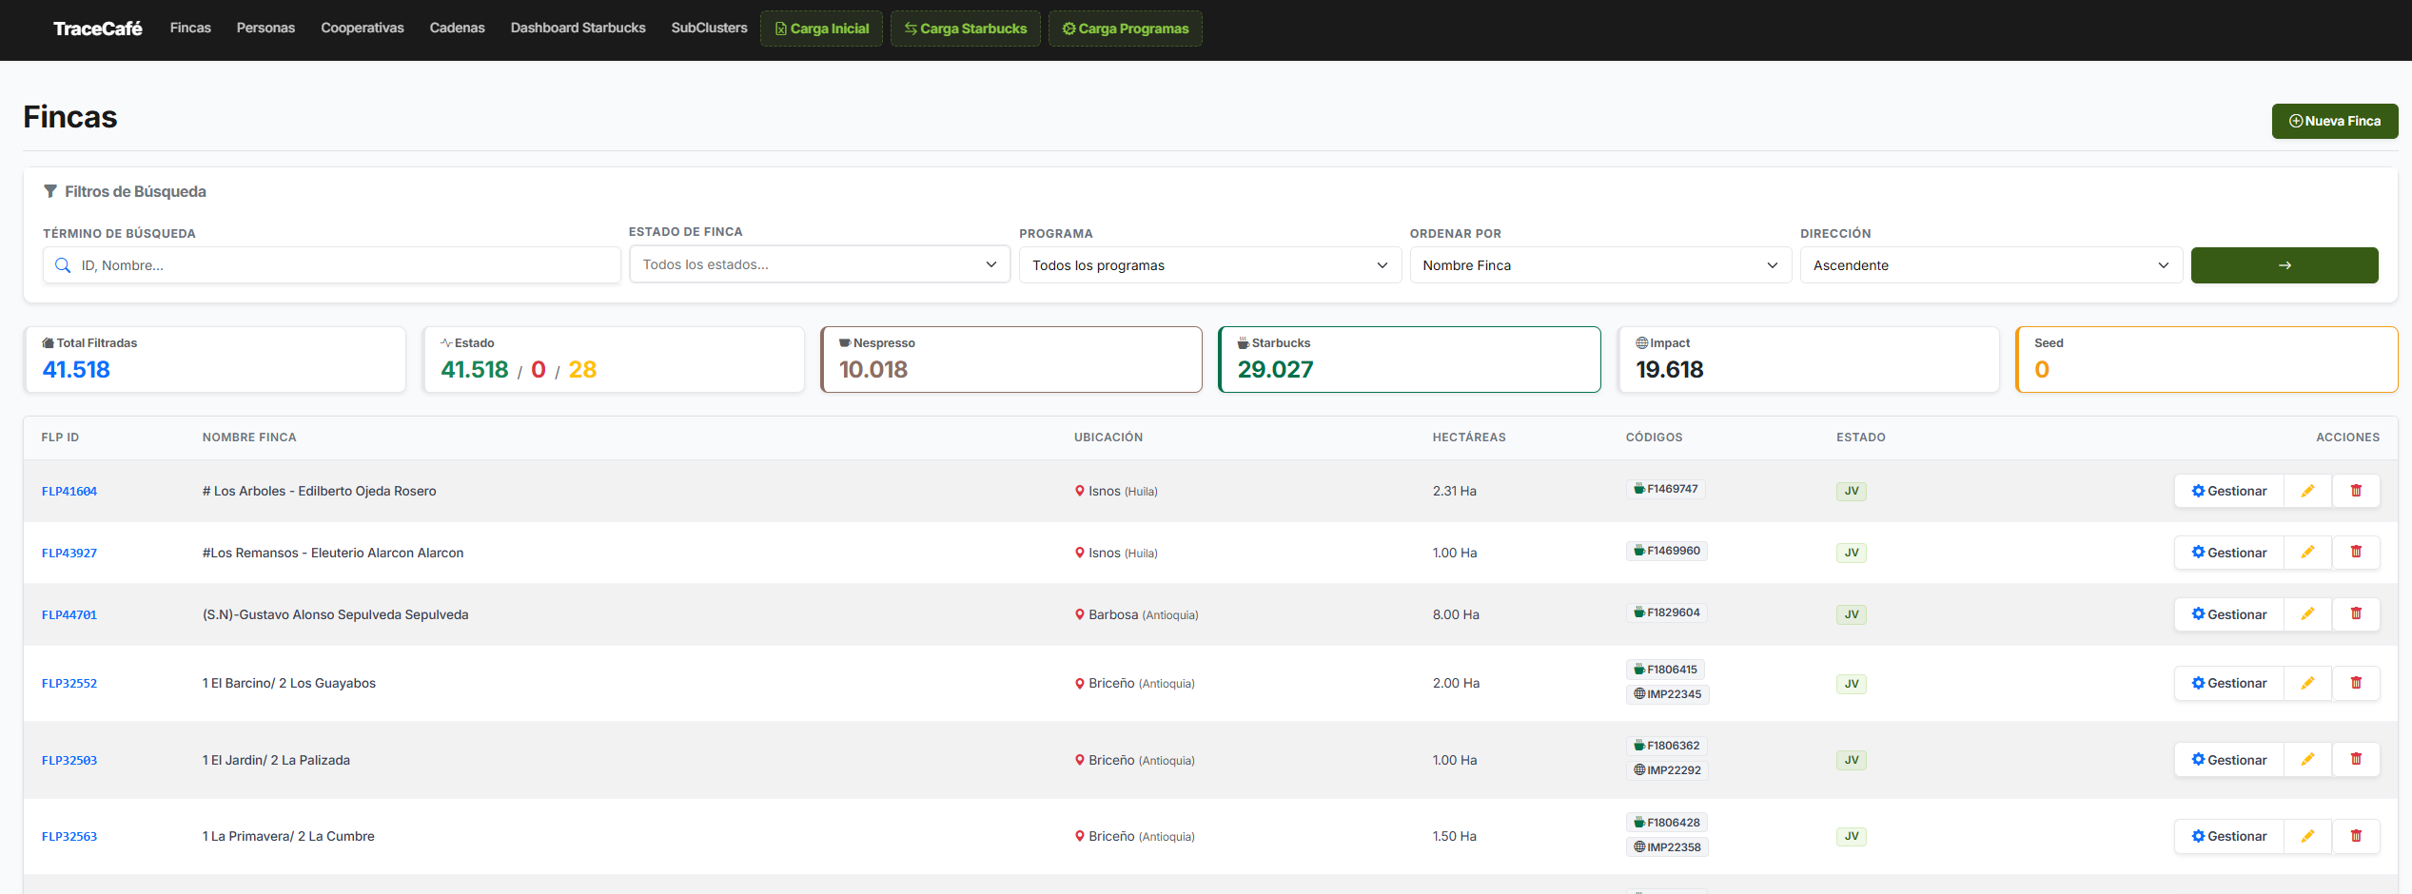Click 8.00 Ha hectares value

point(1456,614)
